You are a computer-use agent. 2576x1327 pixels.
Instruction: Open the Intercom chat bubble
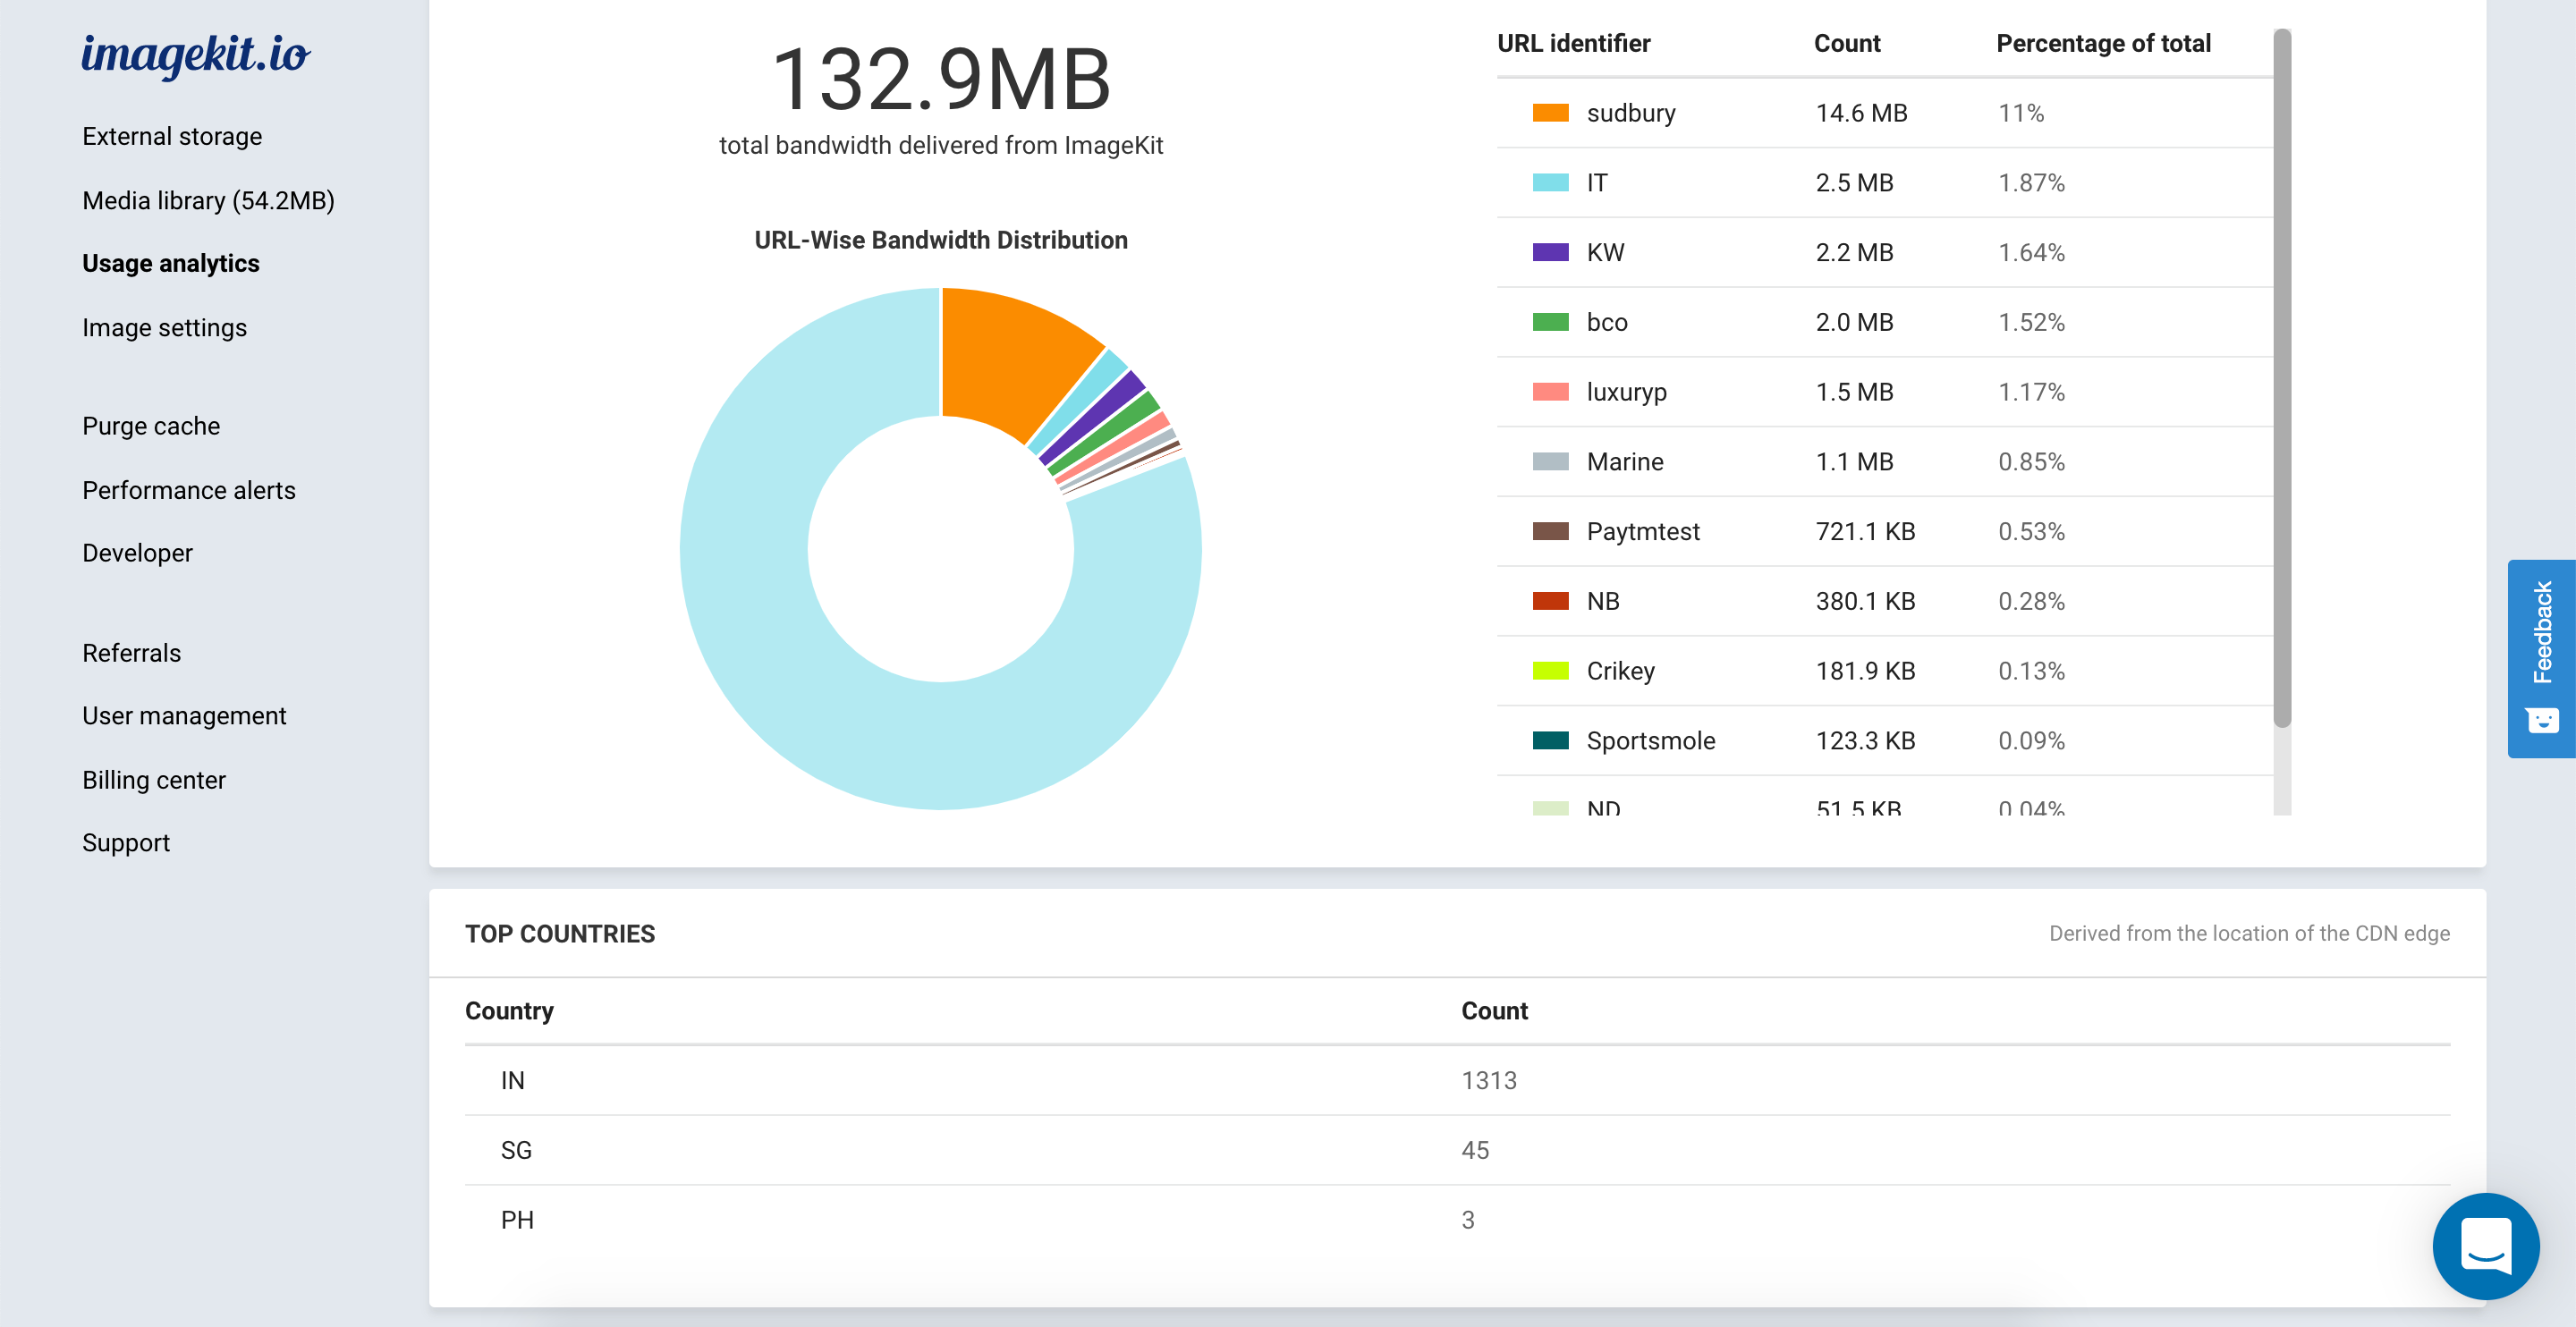click(x=2485, y=1245)
